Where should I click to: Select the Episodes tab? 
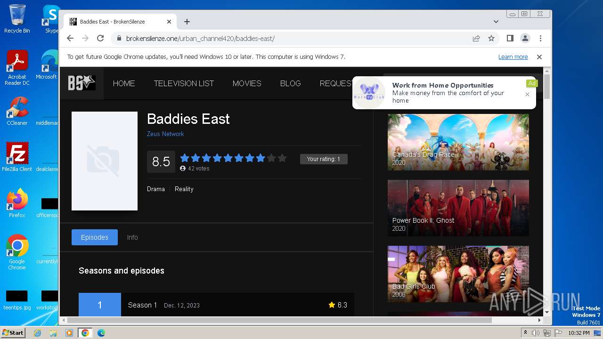point(95,237)
